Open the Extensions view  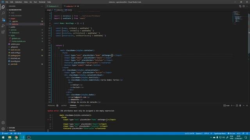click(x=3, y=32)
